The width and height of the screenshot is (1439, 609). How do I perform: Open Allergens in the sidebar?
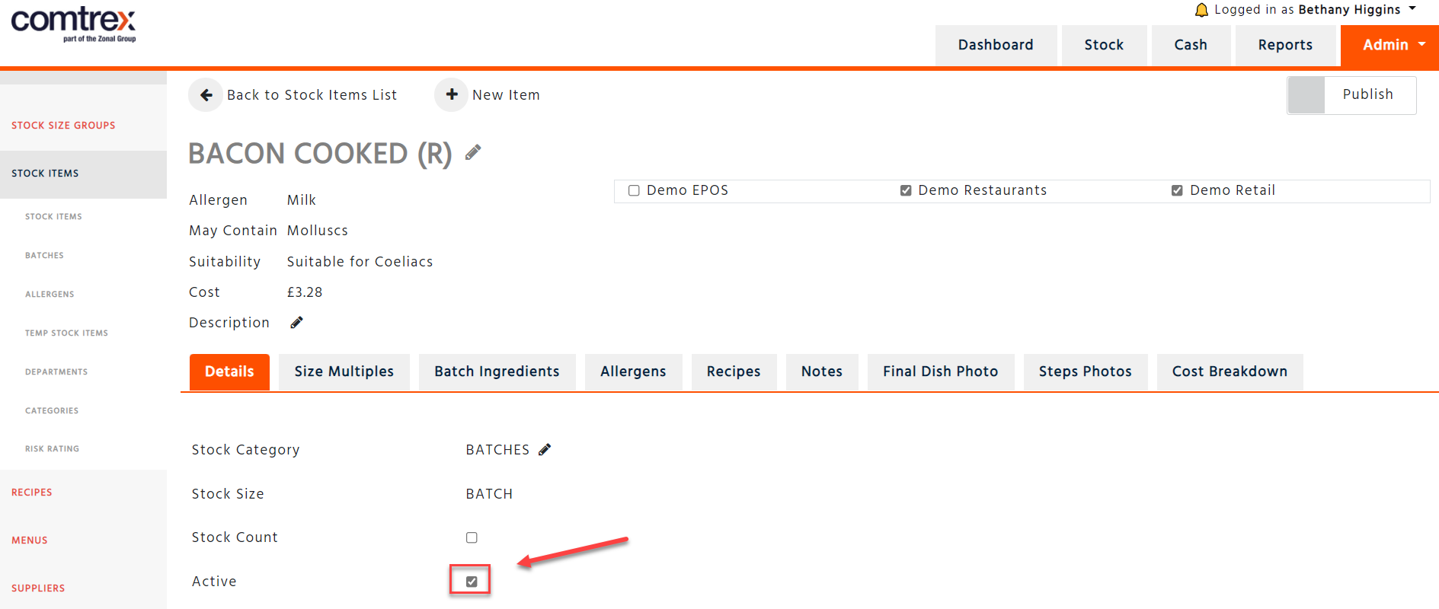[x=50, y=295]
